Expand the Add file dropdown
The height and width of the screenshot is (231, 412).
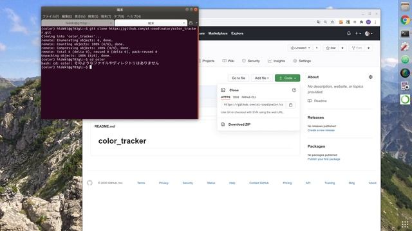tap(262, 78)
